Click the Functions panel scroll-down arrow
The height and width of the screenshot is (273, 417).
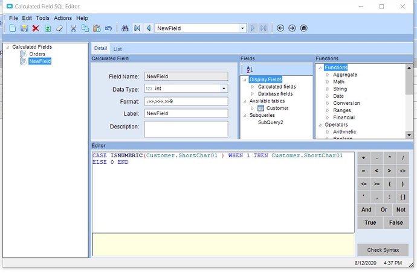(409, 135)
